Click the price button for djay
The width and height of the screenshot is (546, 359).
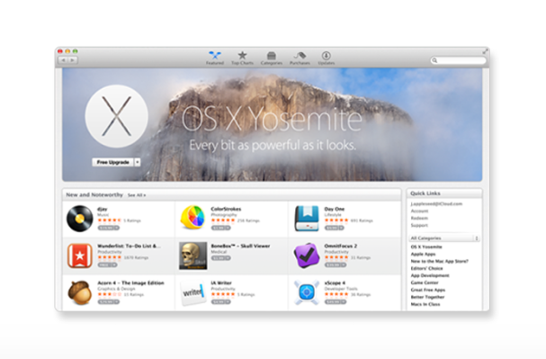(109, 228)
